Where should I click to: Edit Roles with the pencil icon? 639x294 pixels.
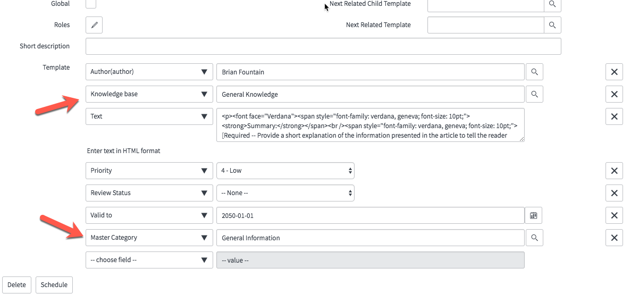pyautogui.click(x=94, y=25)
